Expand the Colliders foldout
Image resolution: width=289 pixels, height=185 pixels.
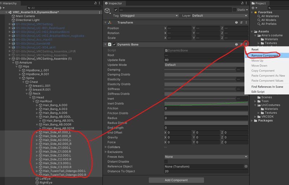click(x=106, y=147)
